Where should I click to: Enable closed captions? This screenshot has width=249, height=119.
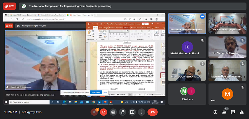point(113,112)
